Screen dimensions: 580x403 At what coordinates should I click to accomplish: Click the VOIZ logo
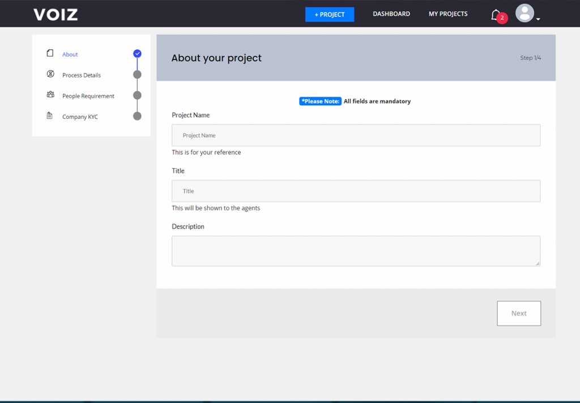56,14
